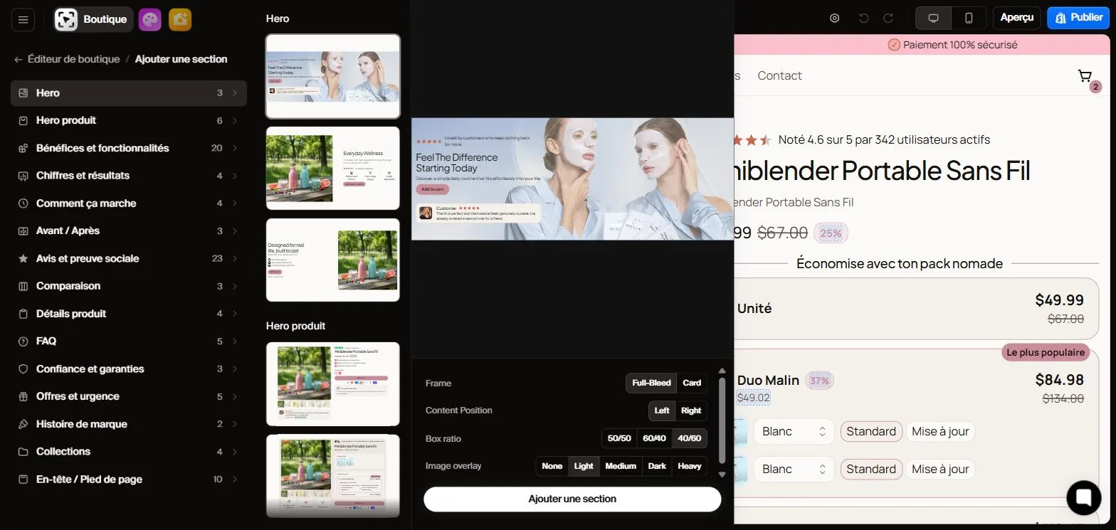The image size is (1116, 530).
Task: Open the chat support bubble
Action: pyautogui.click(x=1084, y=497)
